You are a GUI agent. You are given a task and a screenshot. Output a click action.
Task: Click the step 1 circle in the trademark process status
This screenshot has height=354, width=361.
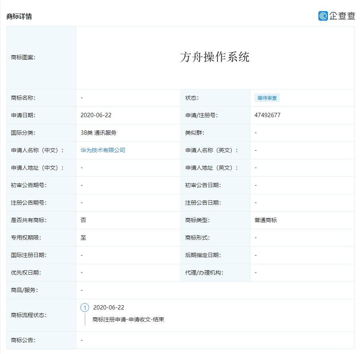(x=85, y=308)
